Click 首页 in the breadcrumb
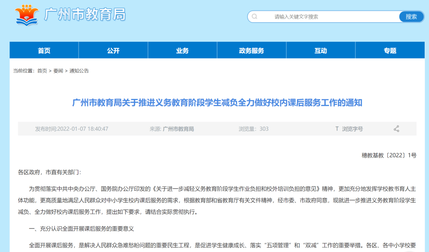Viewport: 429px width, 252px height. 42,71
